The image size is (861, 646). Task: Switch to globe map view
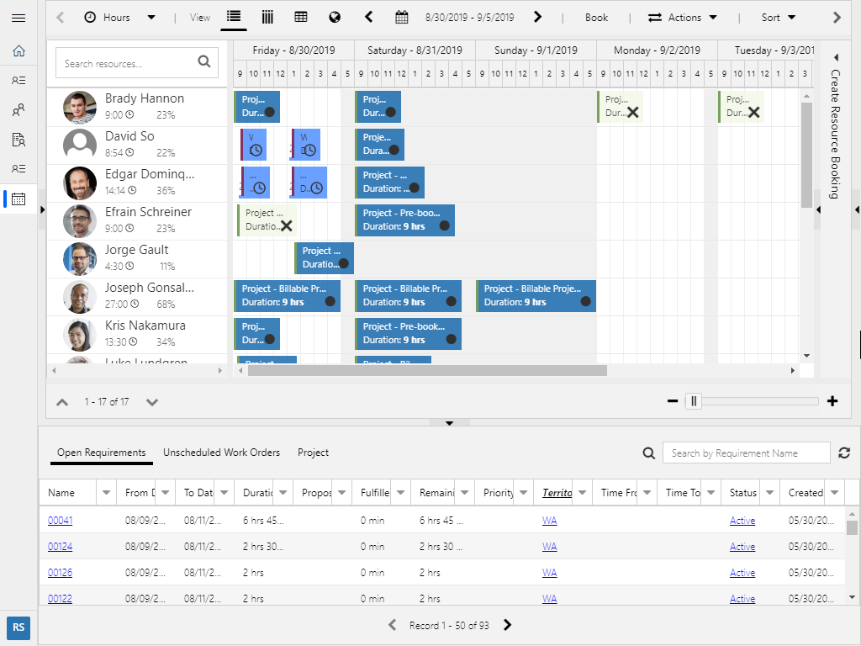(x=335, y=17)
